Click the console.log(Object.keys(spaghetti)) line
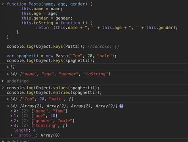 coord(50,61)
